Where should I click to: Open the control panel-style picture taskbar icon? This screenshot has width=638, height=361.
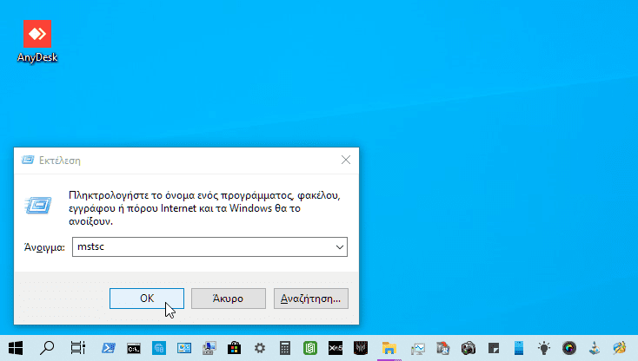pos(184,348)
